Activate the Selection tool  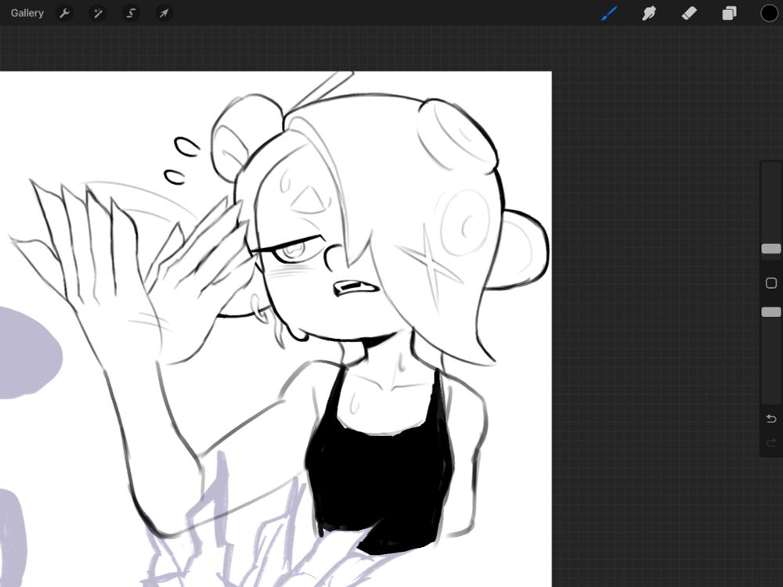tap(131, 13)
